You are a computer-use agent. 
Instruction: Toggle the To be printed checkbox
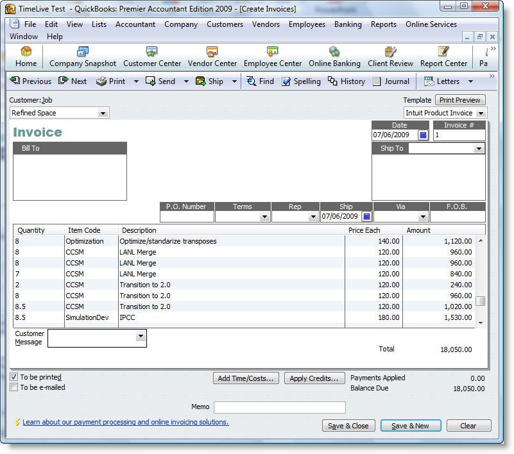tap(13, 376)
